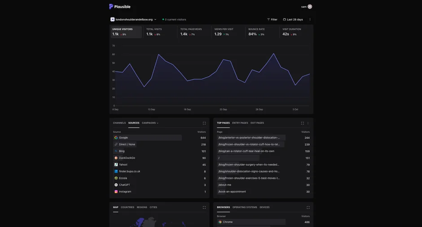The image size is (422, 227).
Task: Expand the Sources panel to full details
Action: pyautogui.click(x=204, y=123)
